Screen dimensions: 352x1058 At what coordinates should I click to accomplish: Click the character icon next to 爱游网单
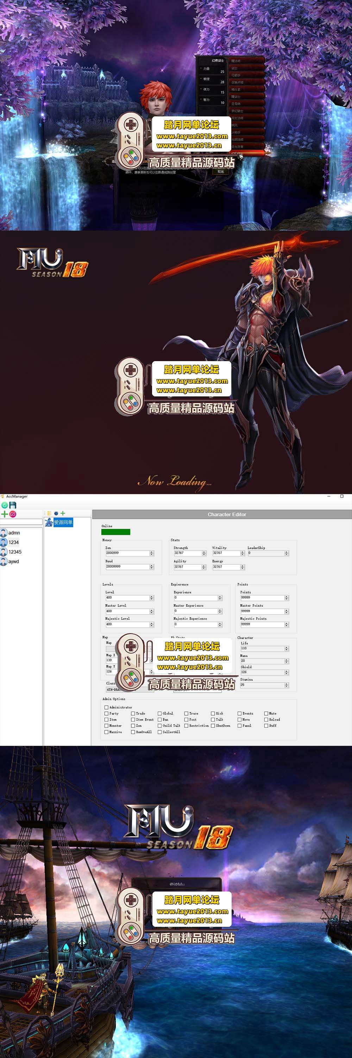point(49,522)
